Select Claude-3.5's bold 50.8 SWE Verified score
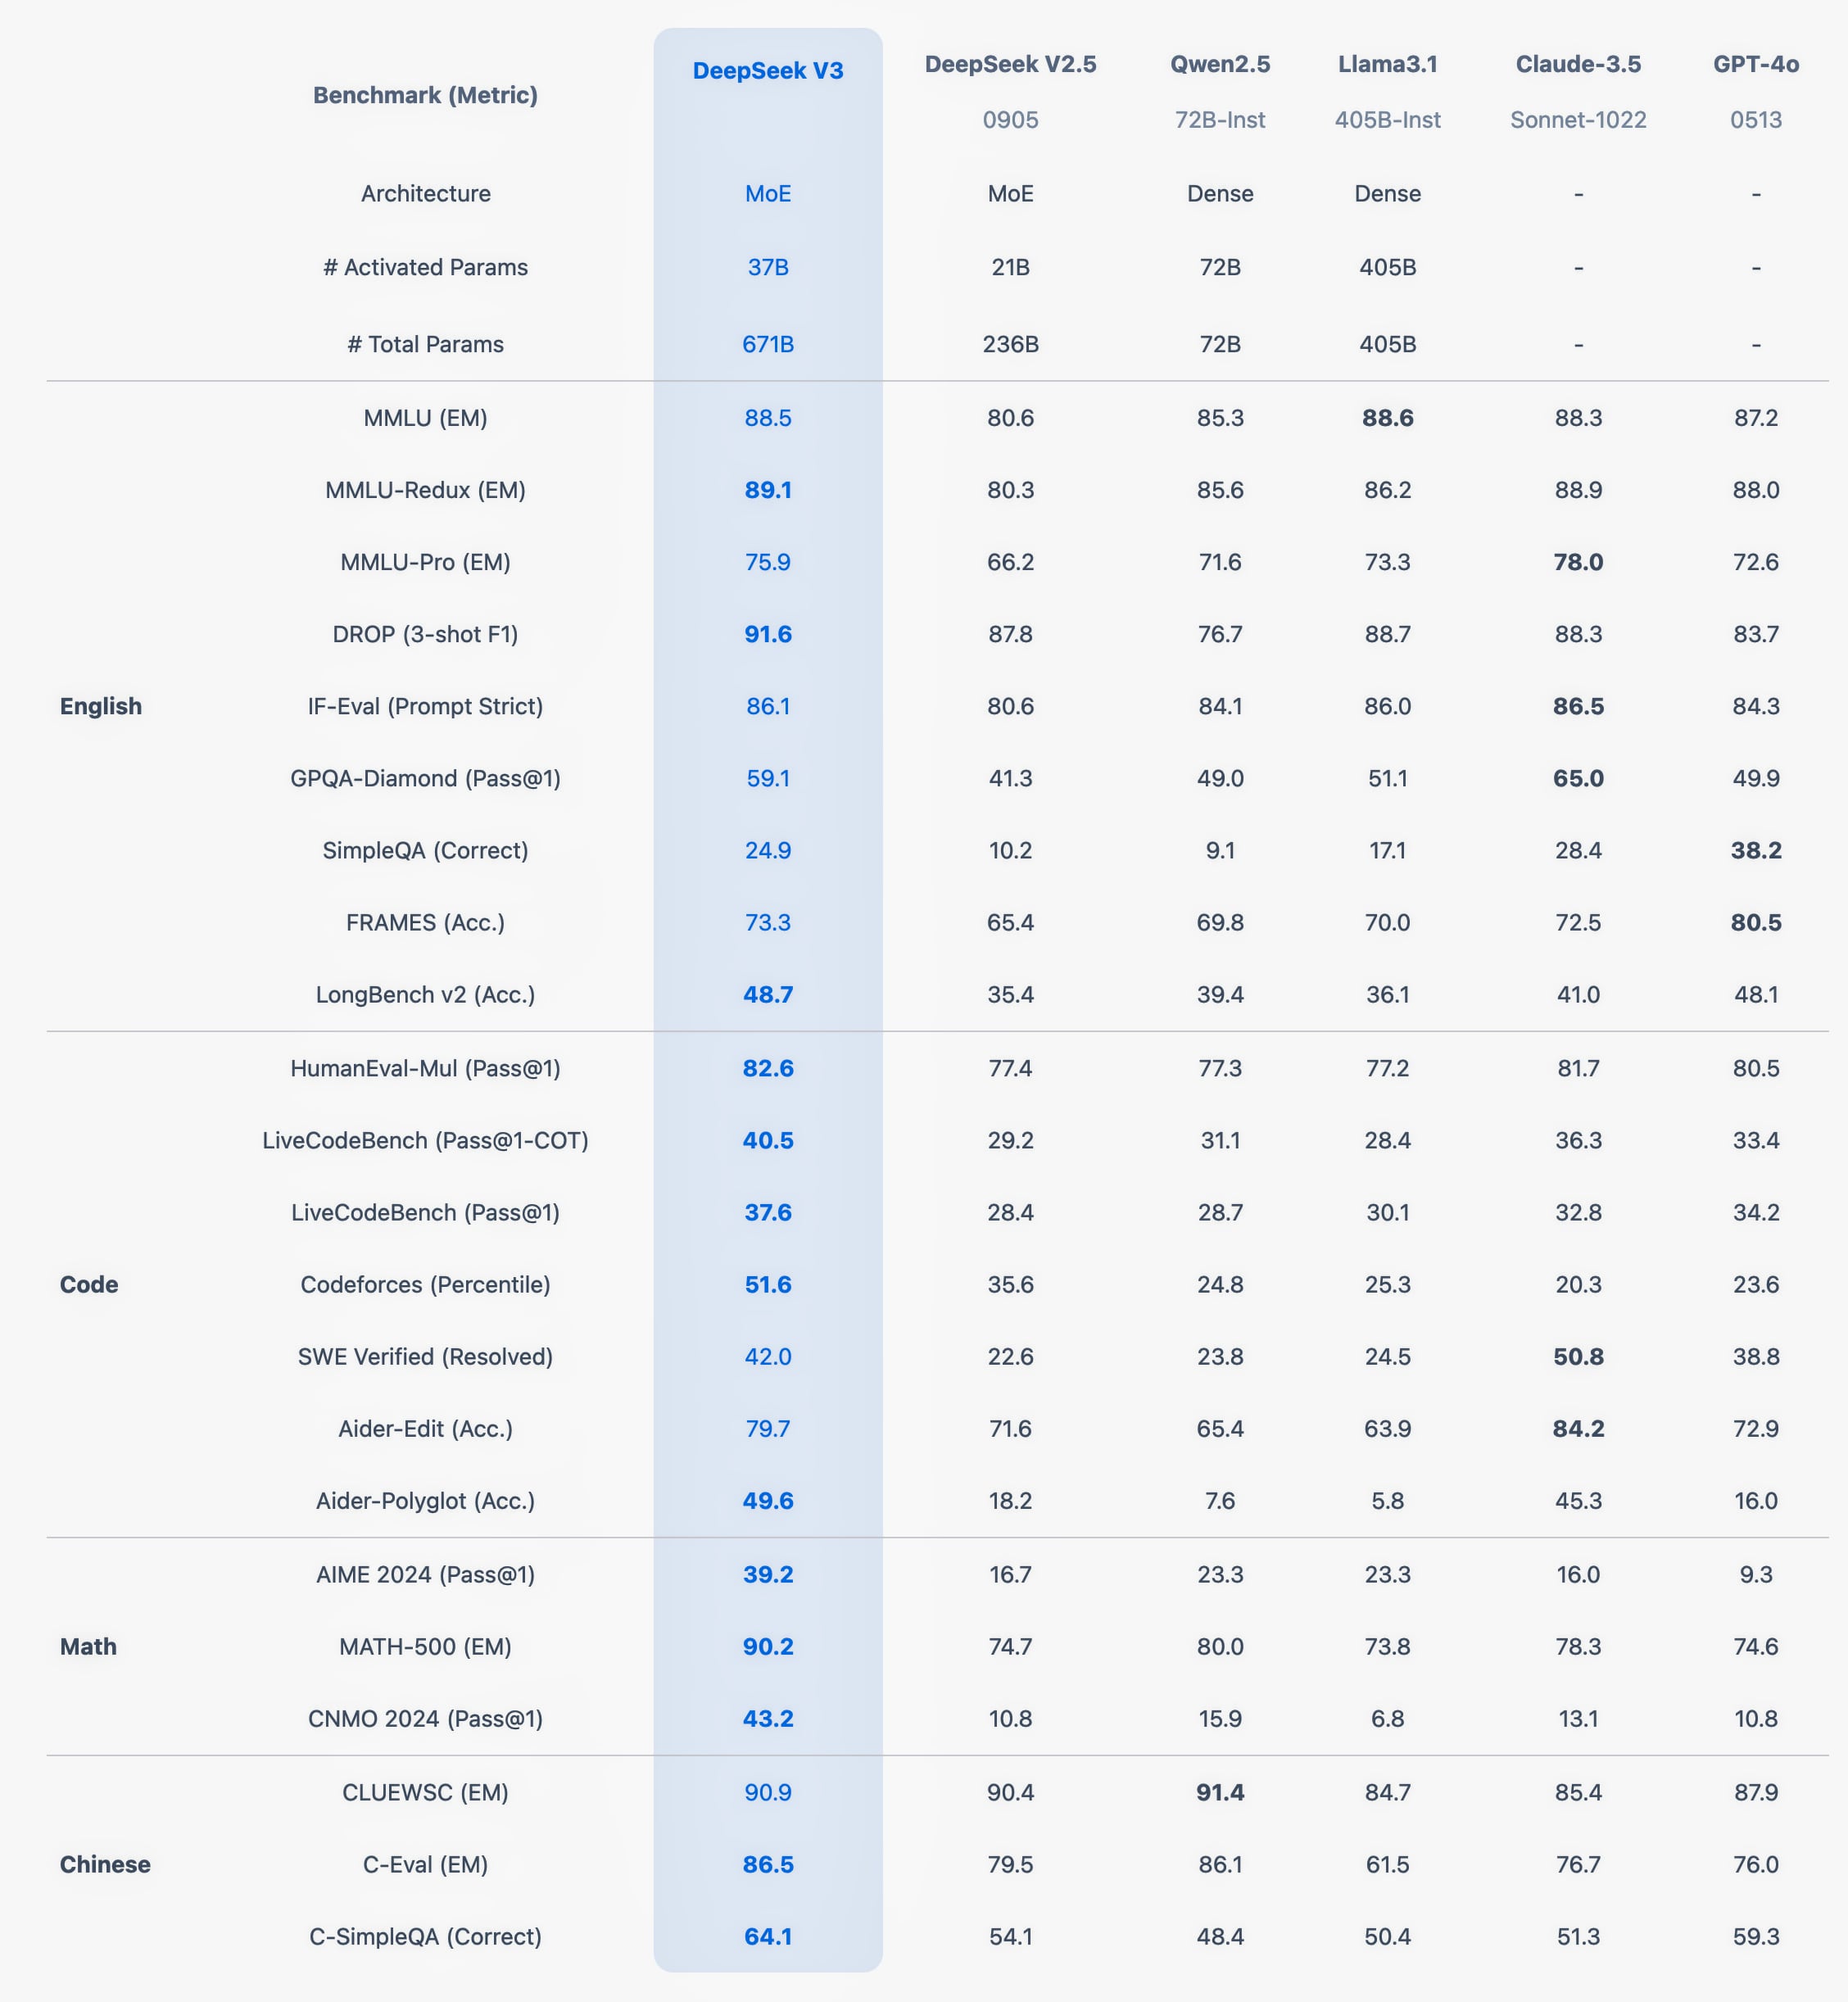 [1578, 1356]
